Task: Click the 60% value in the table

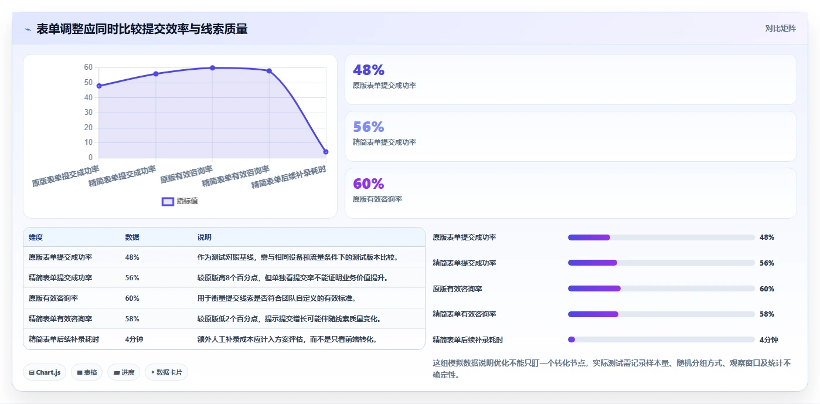Action: 132,298
